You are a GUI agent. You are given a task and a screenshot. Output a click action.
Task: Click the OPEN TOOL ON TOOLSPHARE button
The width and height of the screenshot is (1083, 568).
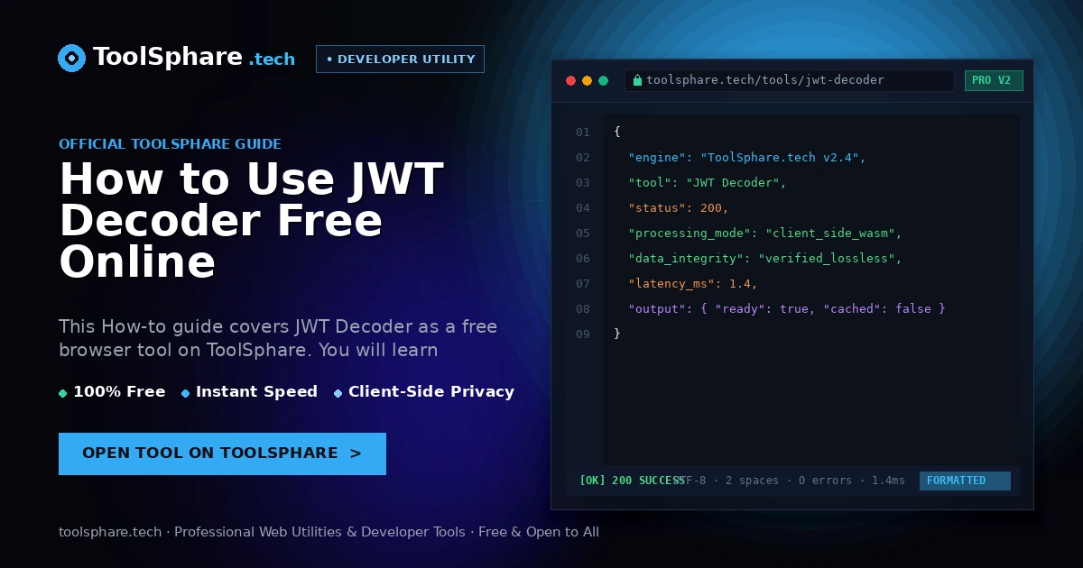pyautogui.click(x=222, y=453)
